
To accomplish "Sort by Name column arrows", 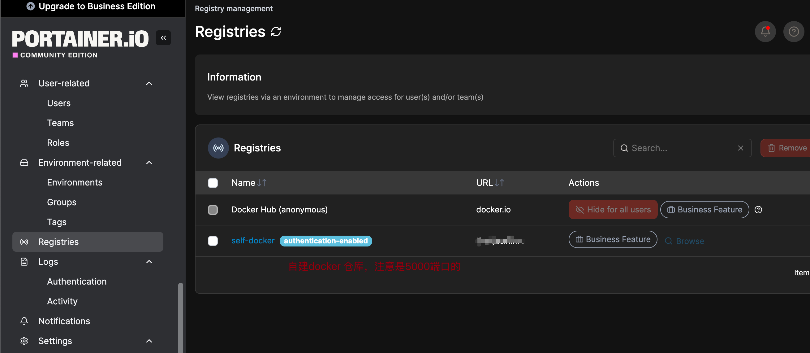I will click(x=262, y=183).
